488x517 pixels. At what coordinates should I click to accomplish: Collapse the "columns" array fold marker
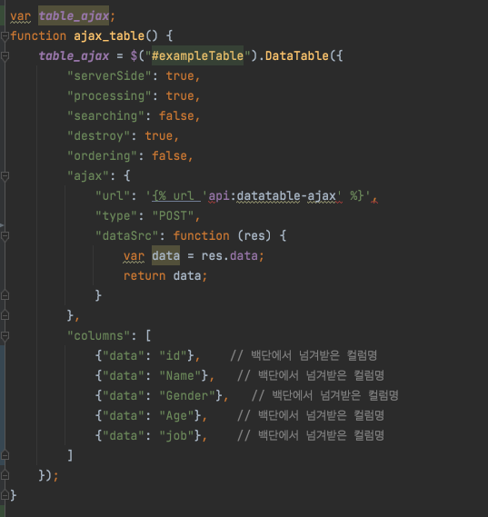pos(5,336)
